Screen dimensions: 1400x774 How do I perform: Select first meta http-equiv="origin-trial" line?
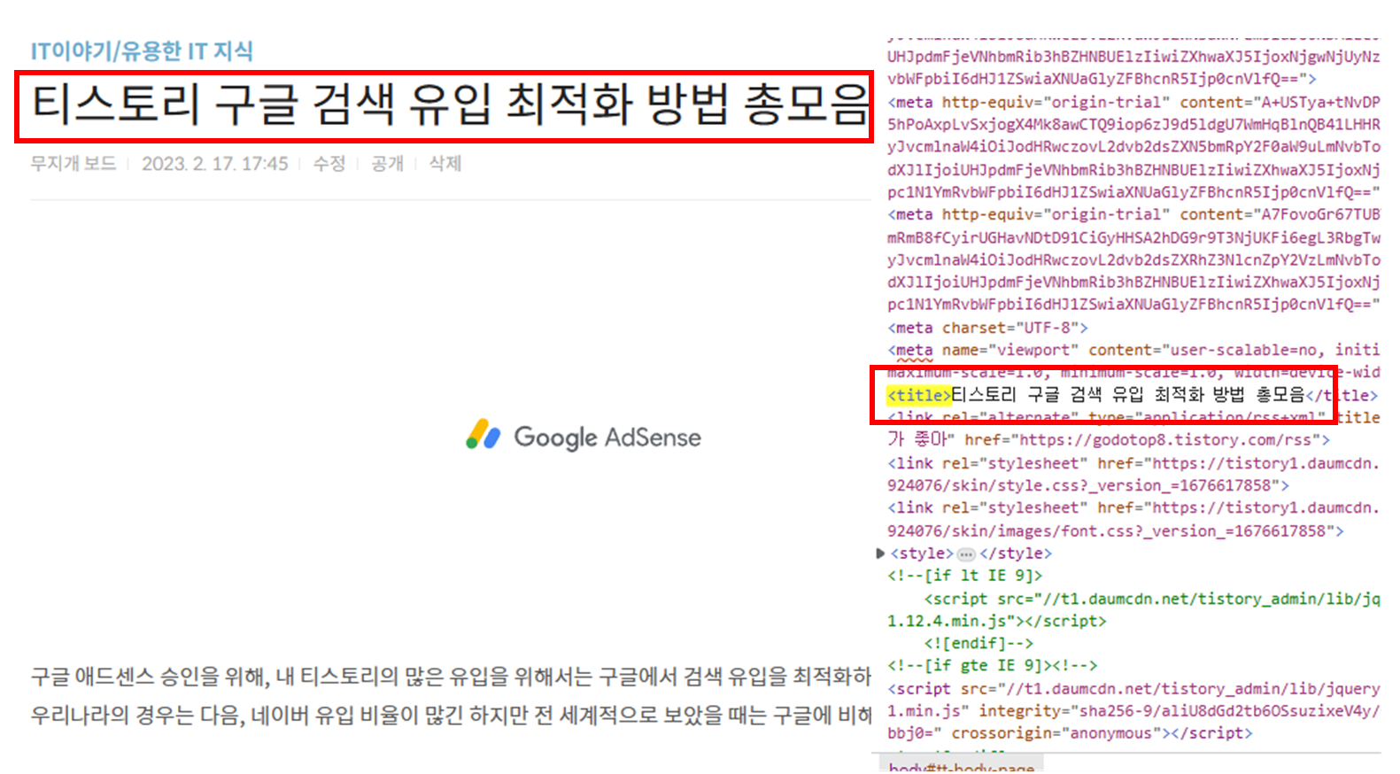click(1133, 103)
